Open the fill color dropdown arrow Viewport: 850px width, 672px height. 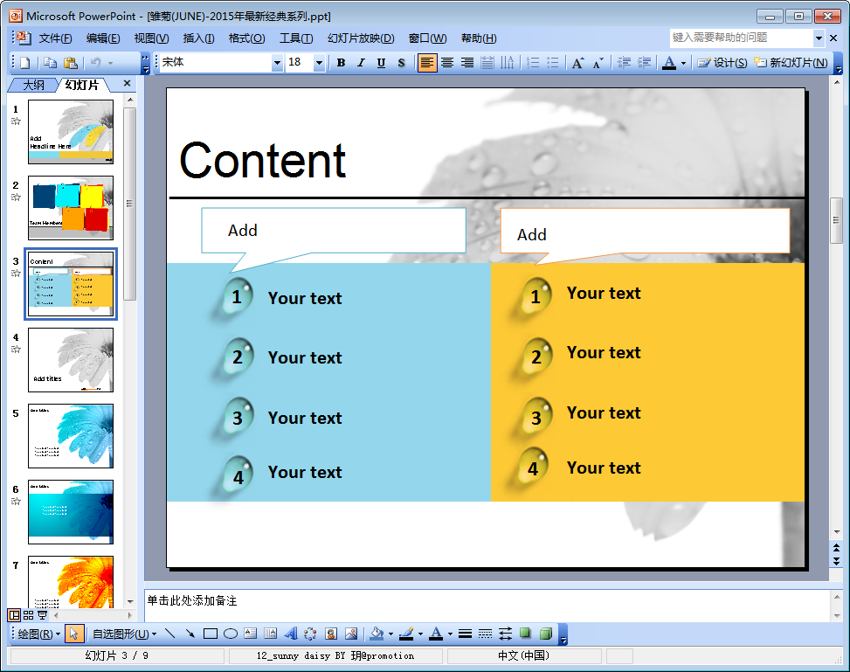point(390,634)
